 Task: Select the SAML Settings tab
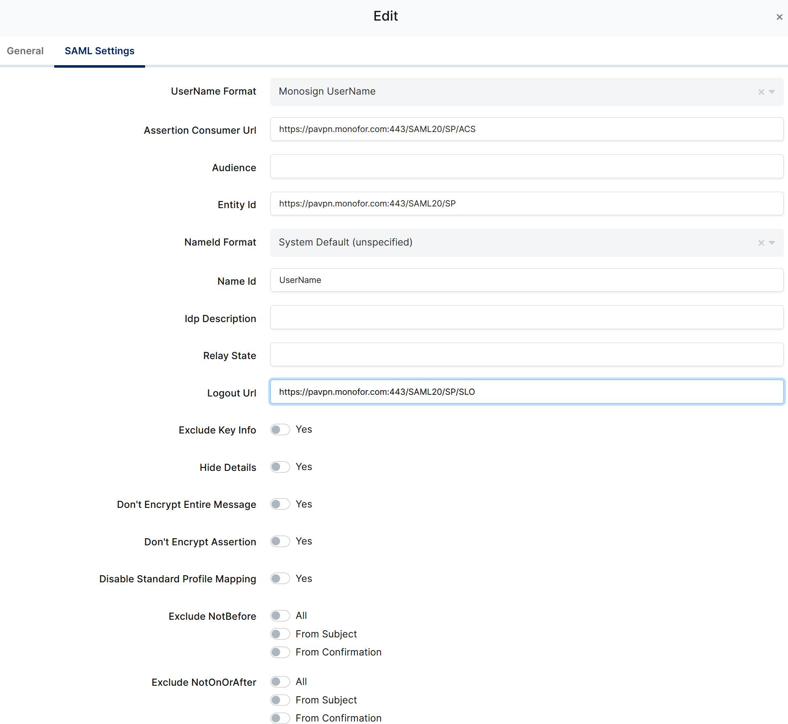click(100, 51)
